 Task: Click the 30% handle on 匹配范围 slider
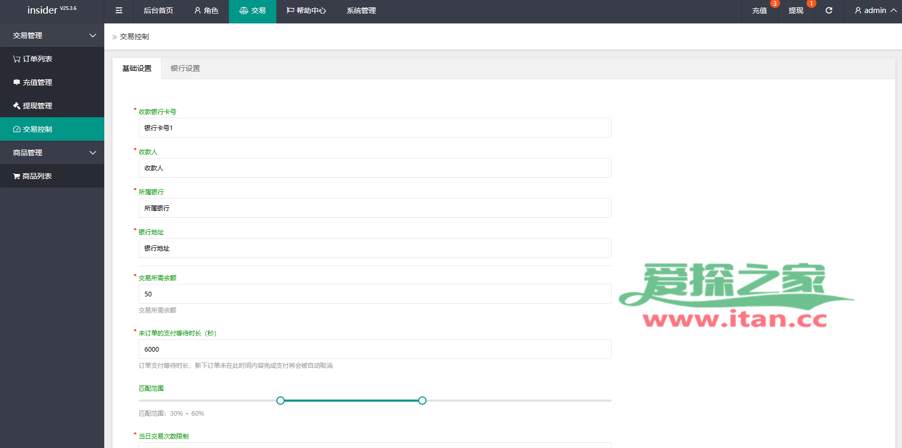(x=281, y=401)
